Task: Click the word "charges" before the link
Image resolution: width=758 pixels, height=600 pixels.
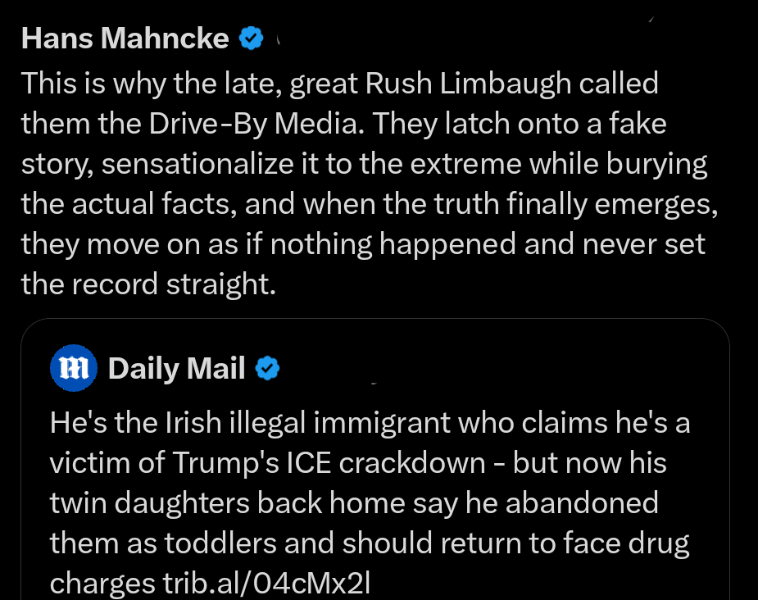Action: coord(99,582)
